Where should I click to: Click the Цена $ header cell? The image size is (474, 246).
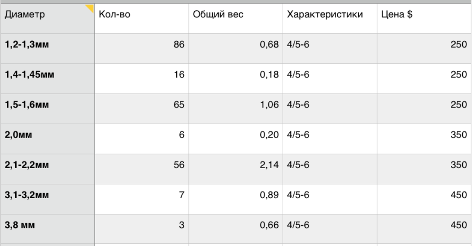[x=423, y=17]
